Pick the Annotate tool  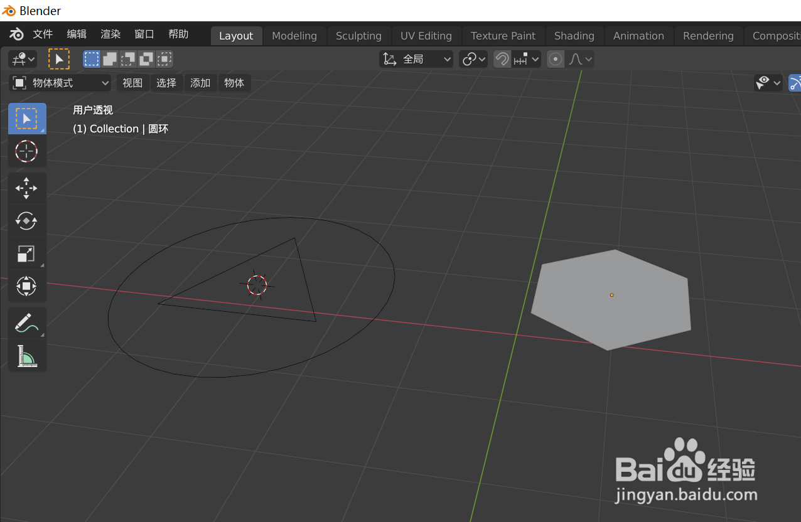click(x=26, y=322)
